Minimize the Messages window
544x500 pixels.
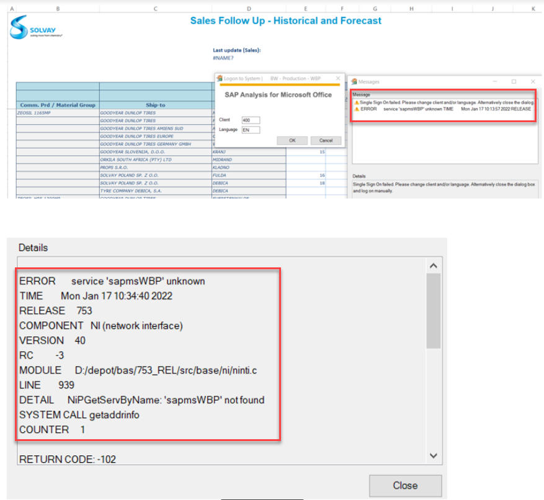point(495,81)
